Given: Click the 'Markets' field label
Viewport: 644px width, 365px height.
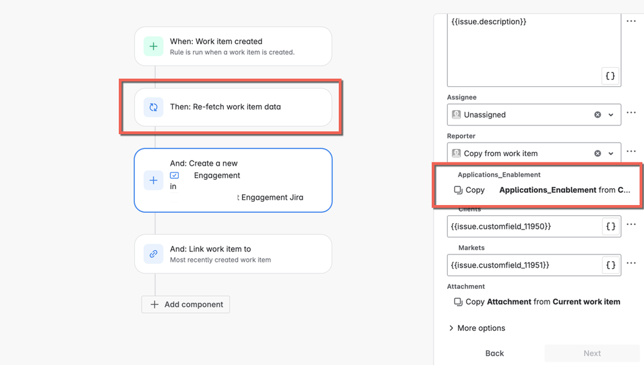Looking at the screenshot, I should 471,248.
